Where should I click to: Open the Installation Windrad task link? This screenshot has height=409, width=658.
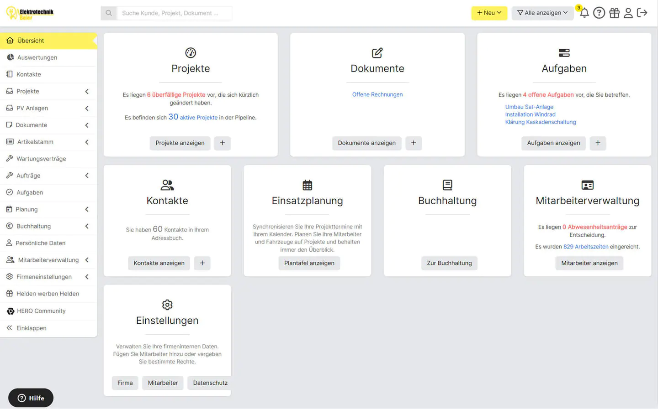coord(530,114)
